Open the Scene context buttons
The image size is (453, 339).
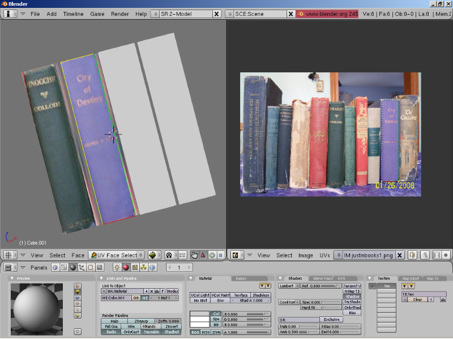[100, 267]
